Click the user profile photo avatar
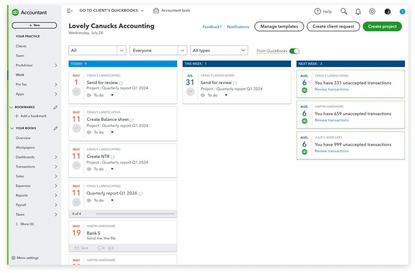Screen dimensions: 415x273 (388, 12)
